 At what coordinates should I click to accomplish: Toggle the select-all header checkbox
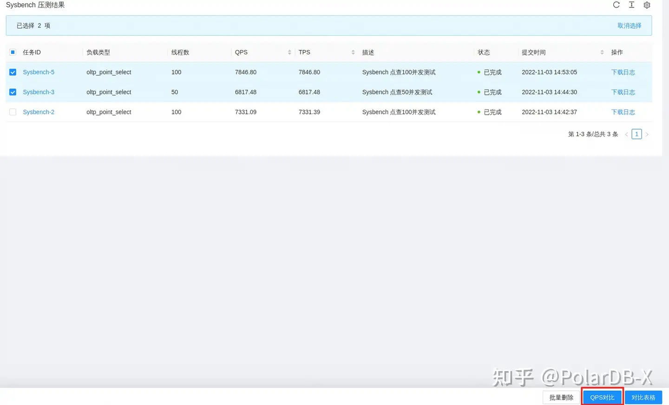[x=13, y=52]
